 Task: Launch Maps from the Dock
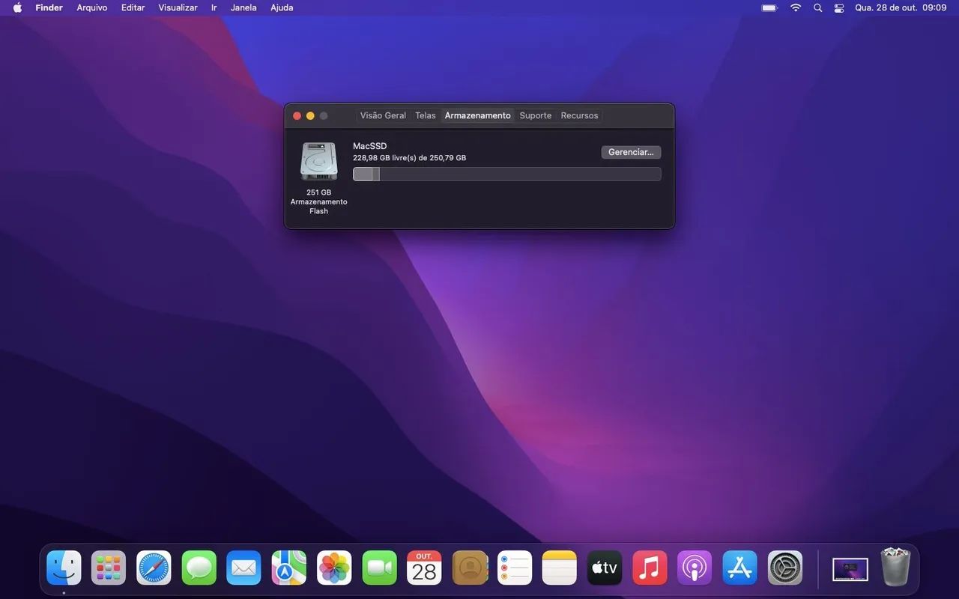(289, 568)
